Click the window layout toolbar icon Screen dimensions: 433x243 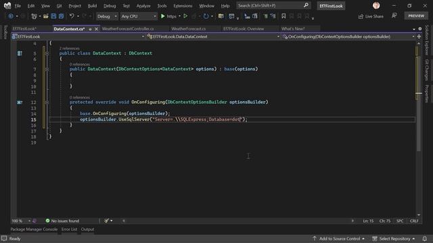(x=231, y=16)
